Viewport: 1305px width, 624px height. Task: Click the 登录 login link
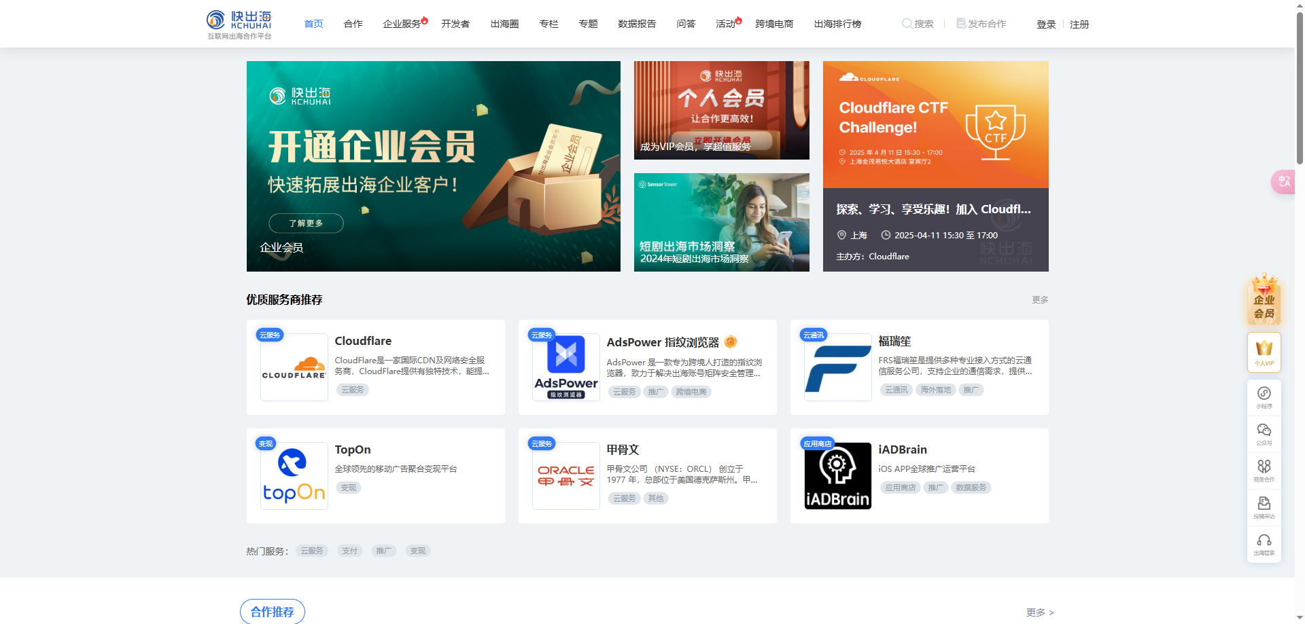1045,24
